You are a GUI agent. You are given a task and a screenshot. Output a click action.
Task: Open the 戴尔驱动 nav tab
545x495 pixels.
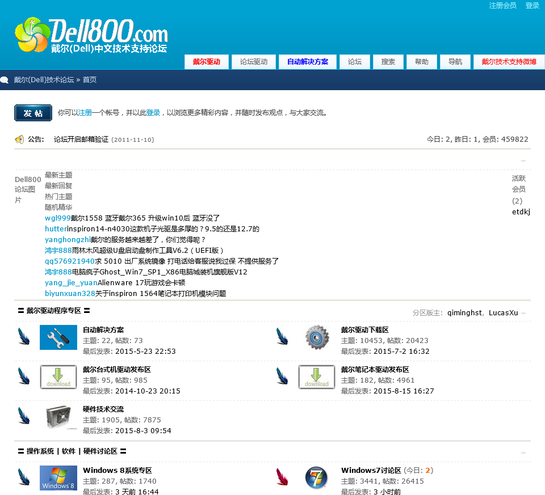click(207, 62)
